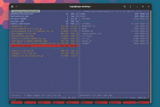Select the MANIFEST.in file
160x107 pixels.
point(114,26)
